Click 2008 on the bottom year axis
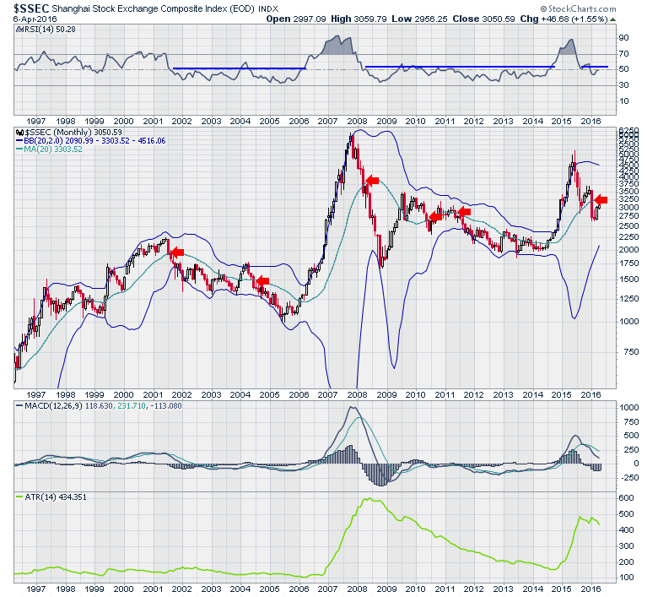 (357, 589)
